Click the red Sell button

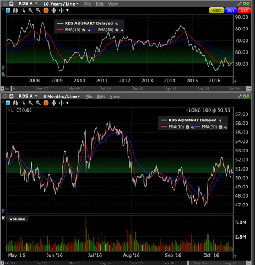click(245, 10)
